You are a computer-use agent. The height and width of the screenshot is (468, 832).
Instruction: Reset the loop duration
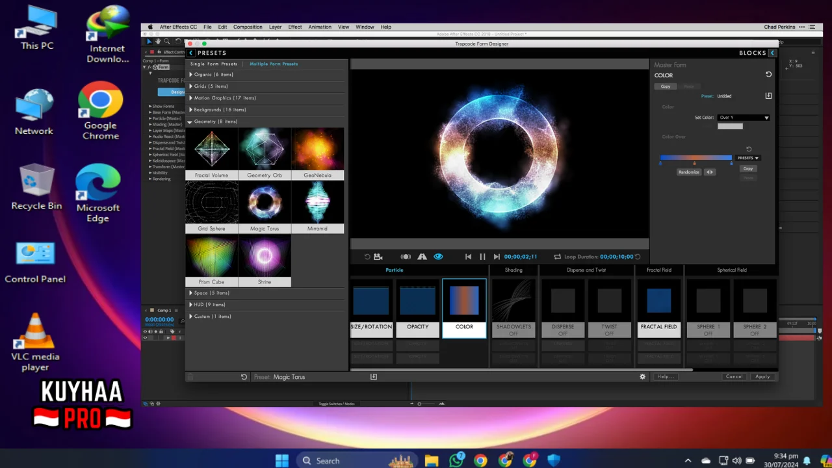tap(638, 257)
